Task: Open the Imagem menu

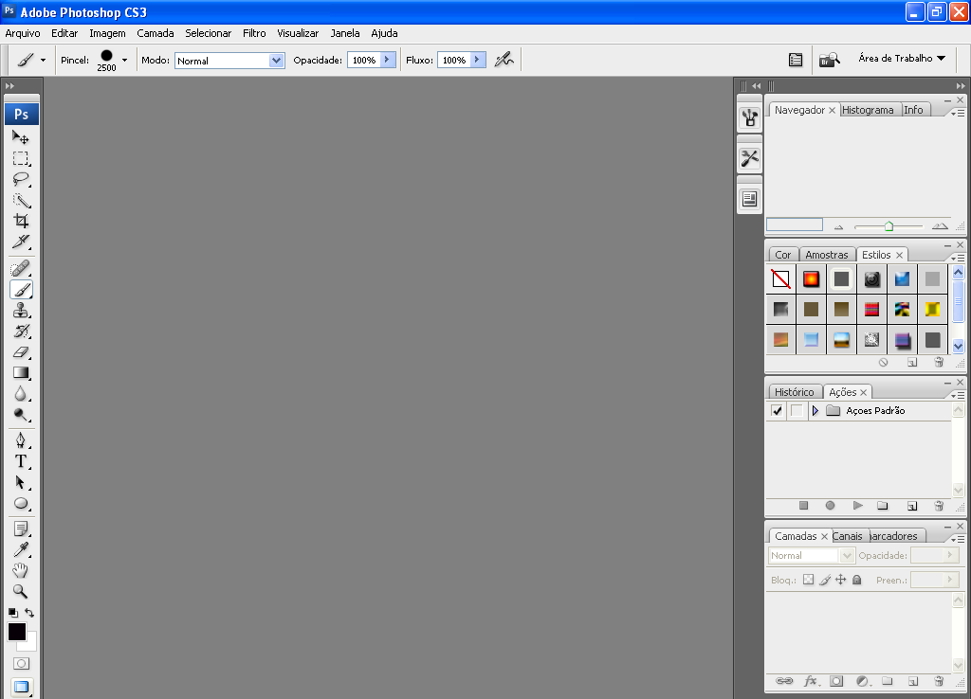Action: click(107, 33)
